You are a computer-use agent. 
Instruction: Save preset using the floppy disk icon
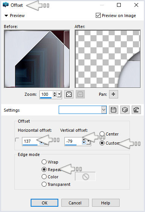pos(114,110)
